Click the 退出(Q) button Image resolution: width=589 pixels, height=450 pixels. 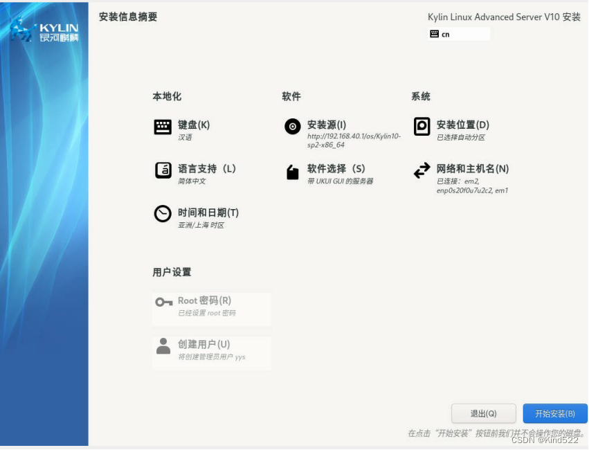(483, 414)
